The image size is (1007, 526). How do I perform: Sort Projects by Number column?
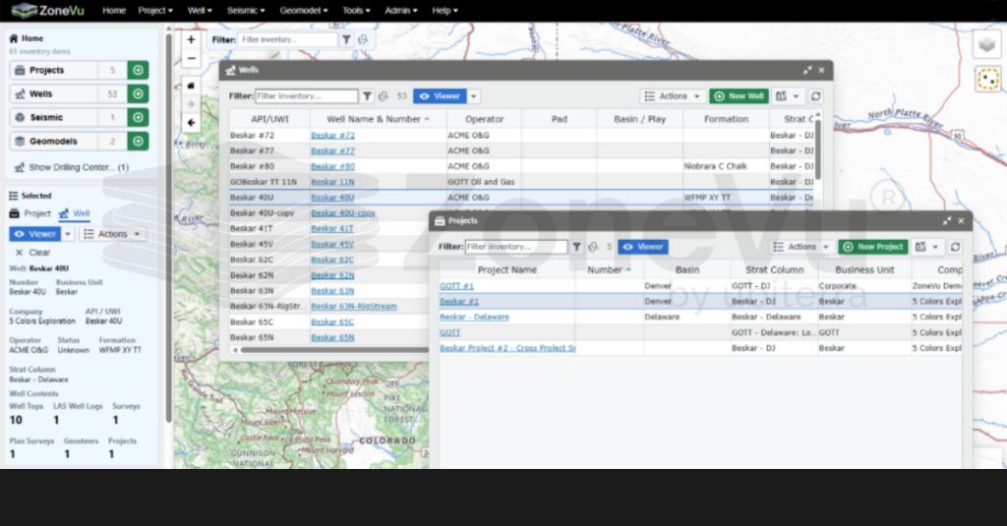[609, 269]
